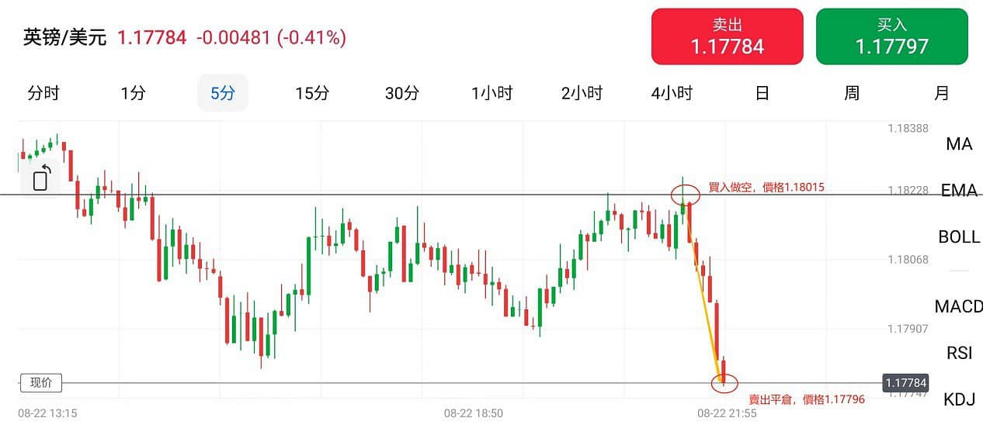Switch to the 2小时 timeframe
The image size is (983, 435).
pos(582,94)
